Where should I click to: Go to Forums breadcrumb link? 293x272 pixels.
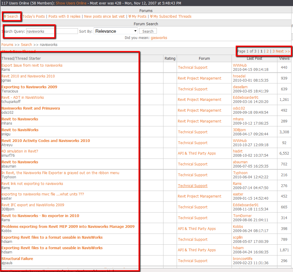click(7, 45)
